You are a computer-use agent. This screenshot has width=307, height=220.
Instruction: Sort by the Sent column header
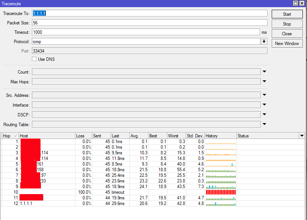[x=101, y=136]
